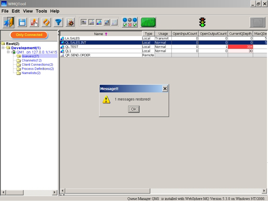Click the warning icon in the dialog
The width and height of the screenshot is (268, 201).
[x=106, y=99]
